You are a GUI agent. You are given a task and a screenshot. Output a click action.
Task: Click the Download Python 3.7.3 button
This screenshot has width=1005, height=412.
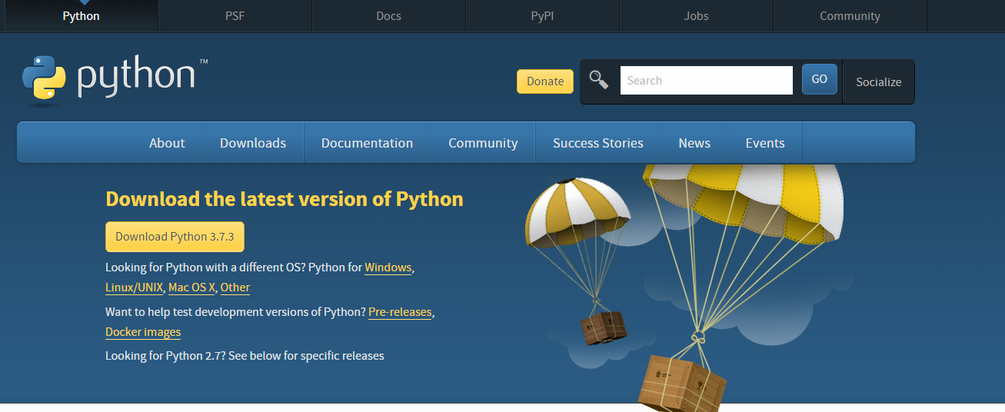click(x=175, y=237)
